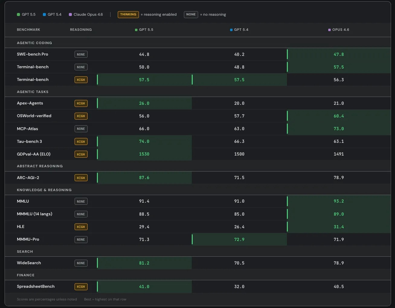Click the KNOWLEDGE & REASONING section heading
The width and height of the screenshot is (395, 308).
44,190
